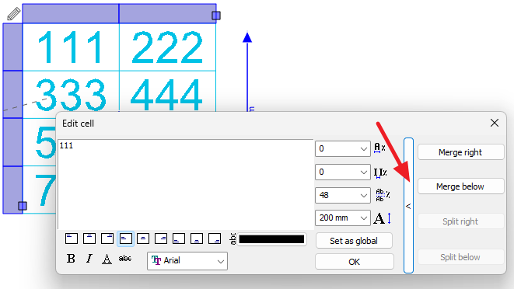This screenshot has width=514, height=289.
Task: Select middle-center text alignment icon
Action: (x=143, y=239)
